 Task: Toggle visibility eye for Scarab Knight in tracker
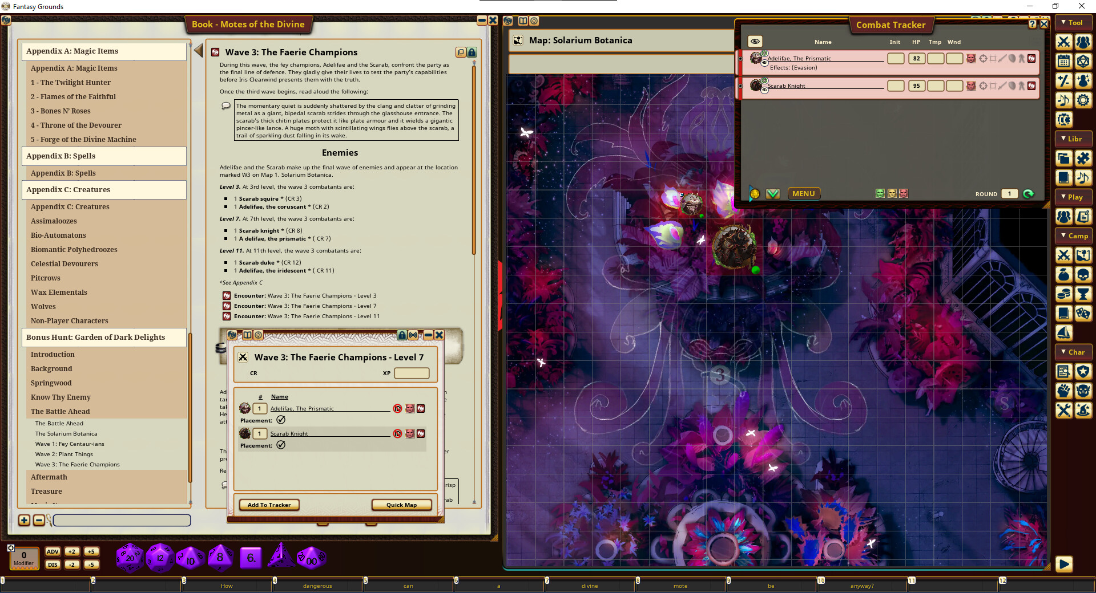coord(765,90)
